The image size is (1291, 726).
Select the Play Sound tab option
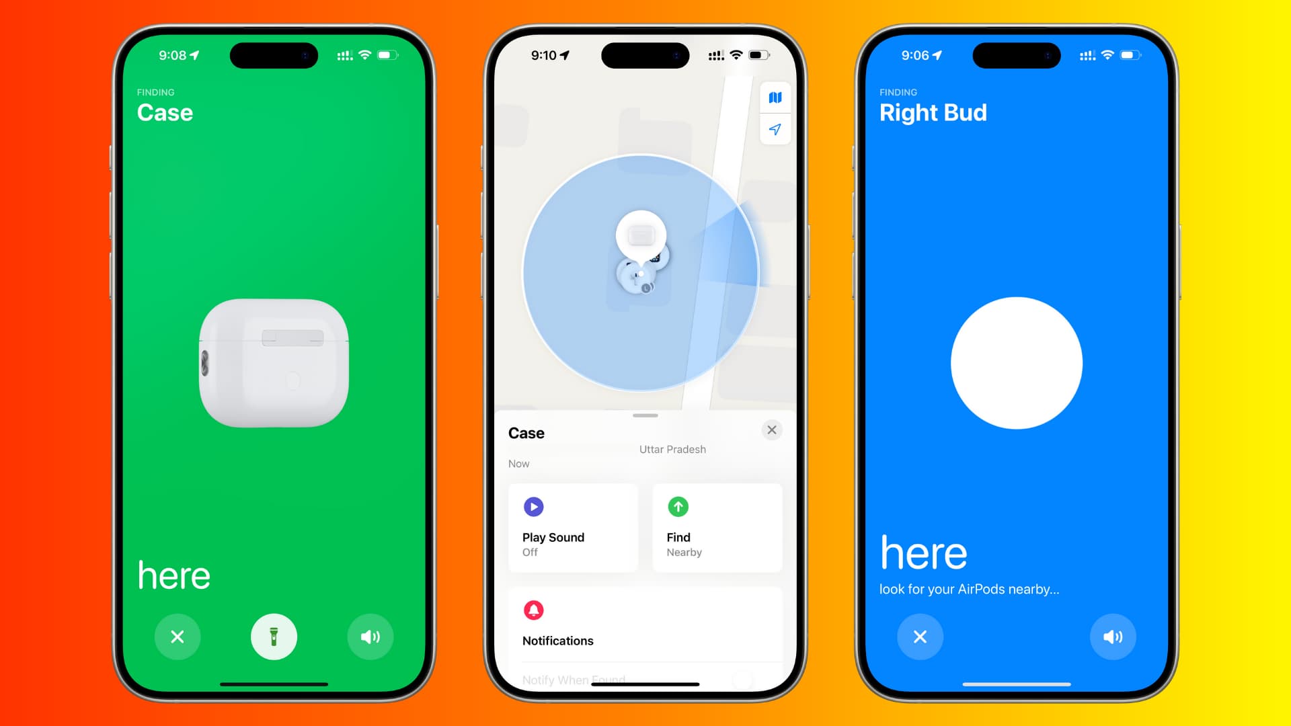[571, 523]
